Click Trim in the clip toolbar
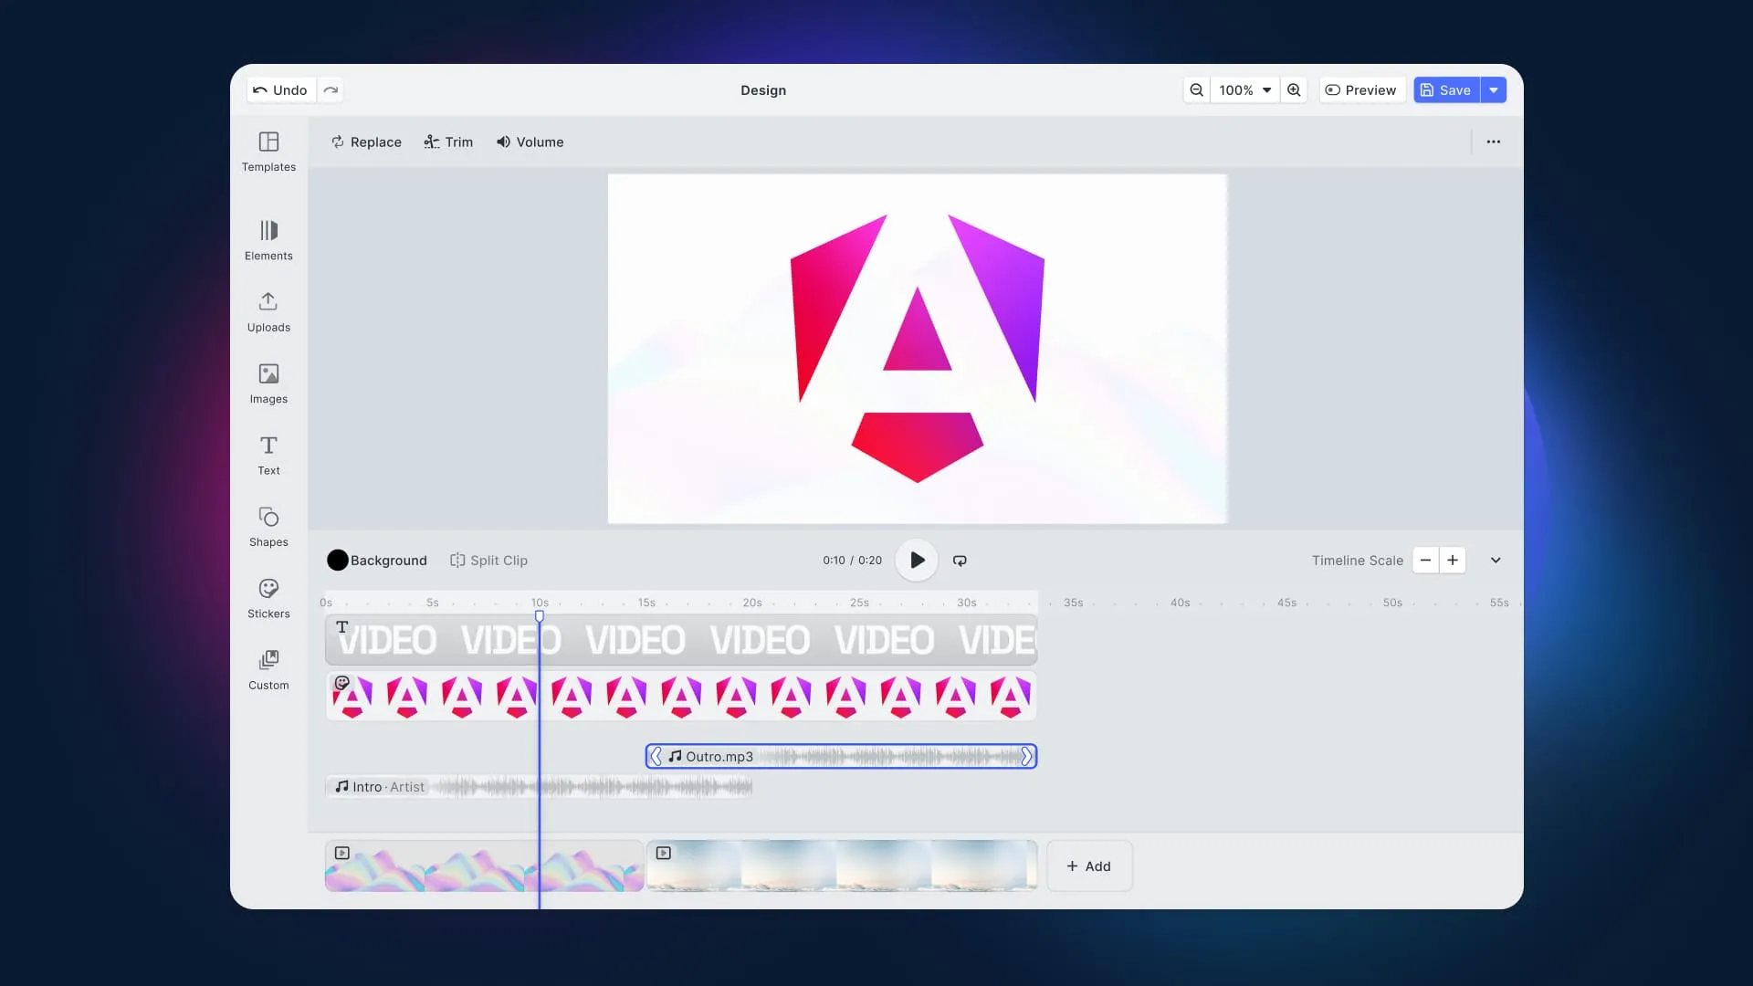This screenshot has width=1753, height=986. (x=448, y=142)
